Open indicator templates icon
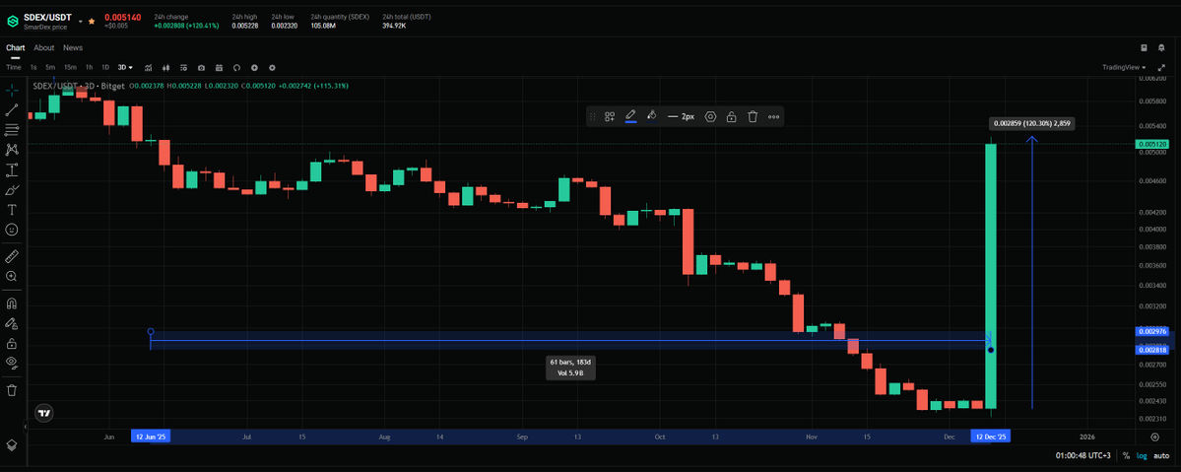1181x472 pixels. tap(183, 67)
